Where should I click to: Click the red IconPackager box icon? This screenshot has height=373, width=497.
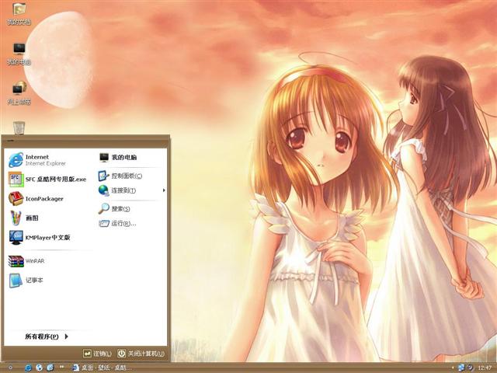point(16,199)
